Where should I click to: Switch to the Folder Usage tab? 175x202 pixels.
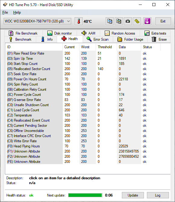click(130, 39)
